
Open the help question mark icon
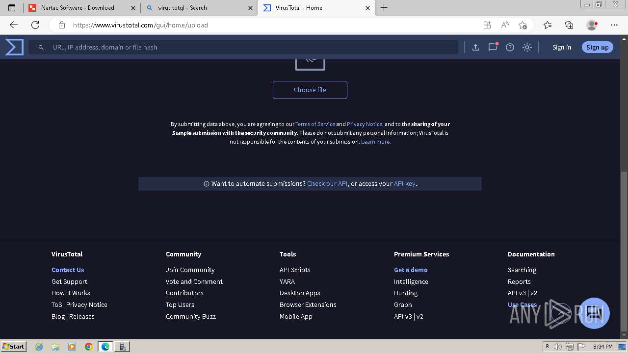pos(510,47)
